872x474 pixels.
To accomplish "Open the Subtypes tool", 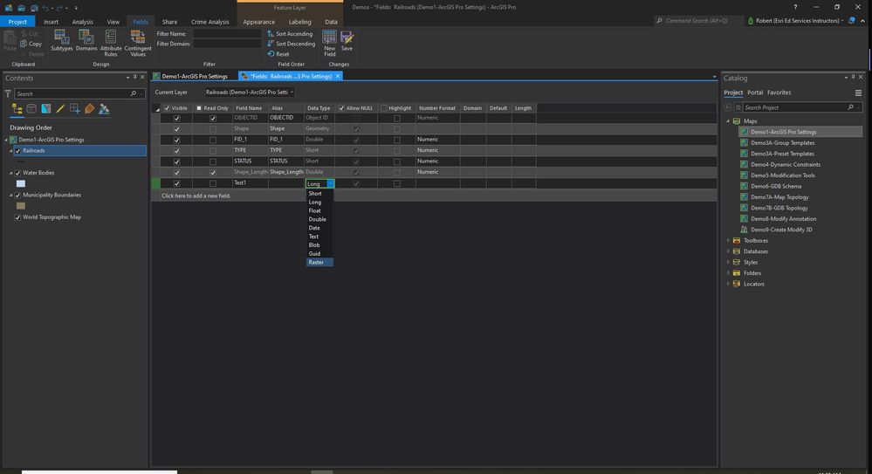I will point(62,41).
